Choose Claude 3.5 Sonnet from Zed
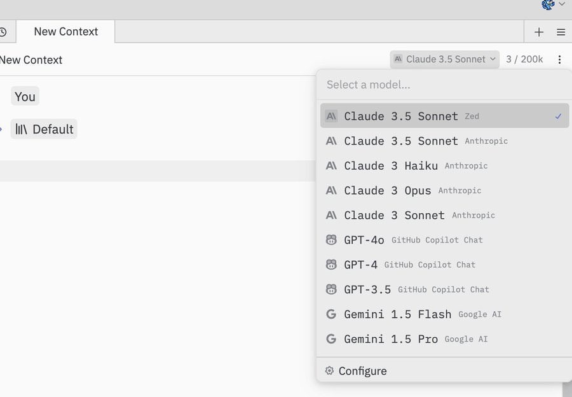 click(444, 116)
